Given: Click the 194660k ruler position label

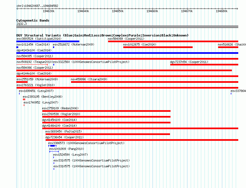Looking at the screenshot, I should pyautogui.click(x=152, y=11).
